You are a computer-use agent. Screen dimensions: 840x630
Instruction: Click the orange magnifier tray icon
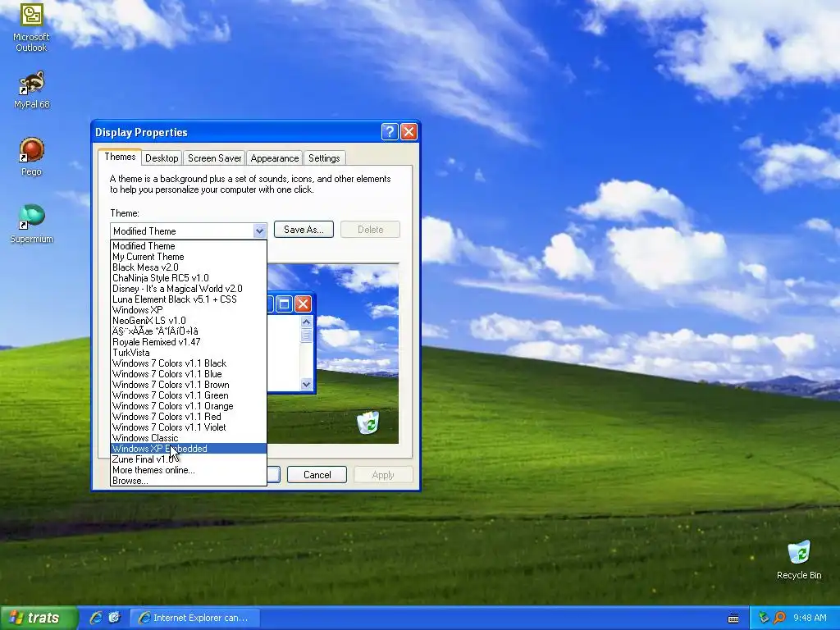click(x=779, y=618)
